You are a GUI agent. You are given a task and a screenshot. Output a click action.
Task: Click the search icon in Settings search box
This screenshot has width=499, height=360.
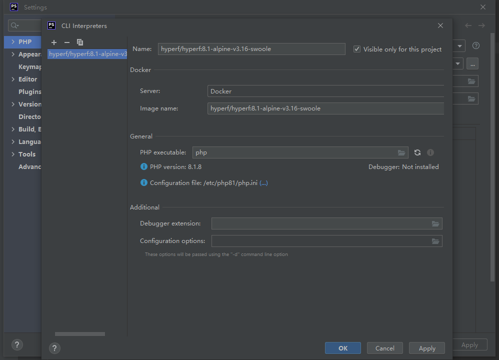pos(14,25)
